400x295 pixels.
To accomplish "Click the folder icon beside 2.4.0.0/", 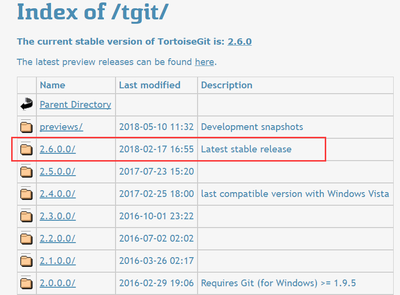I will click(x=26, y=194).
